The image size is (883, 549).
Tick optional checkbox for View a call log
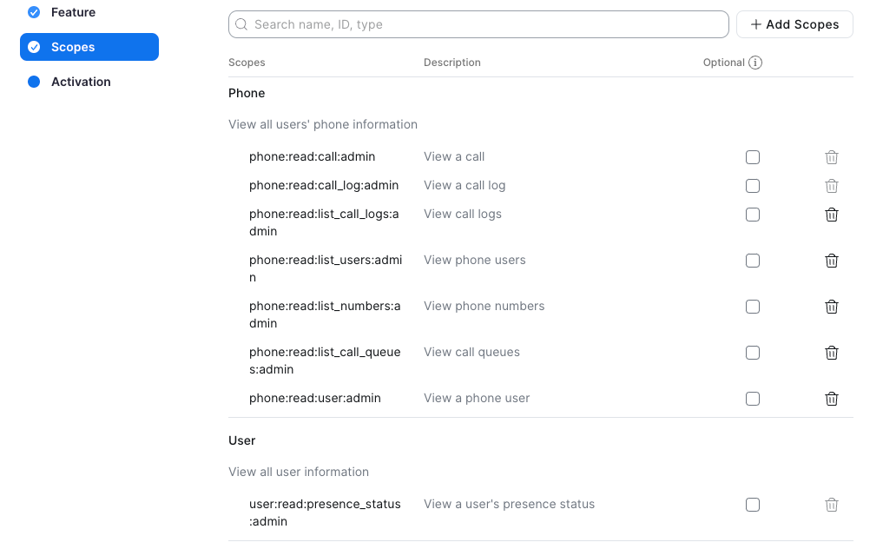click(753, 186)
